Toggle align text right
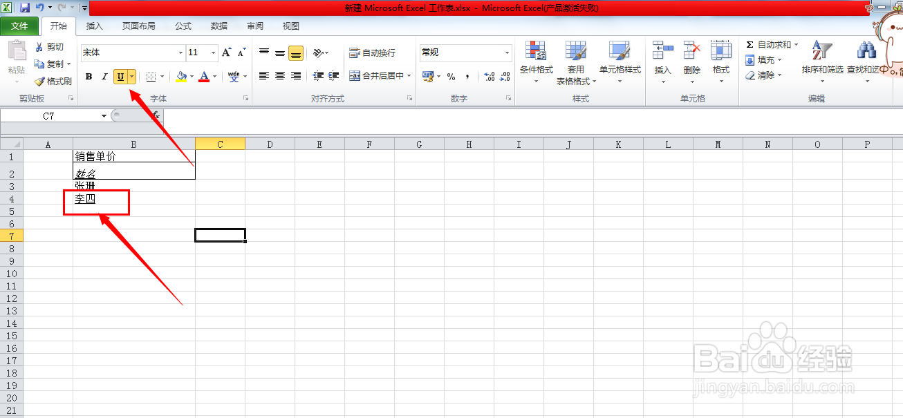The width and height of the screenshot is (903, 418). pos(296,76)
